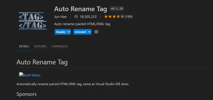Click the 18,505,233 install count
213x100 pixels.
(88, 17)
